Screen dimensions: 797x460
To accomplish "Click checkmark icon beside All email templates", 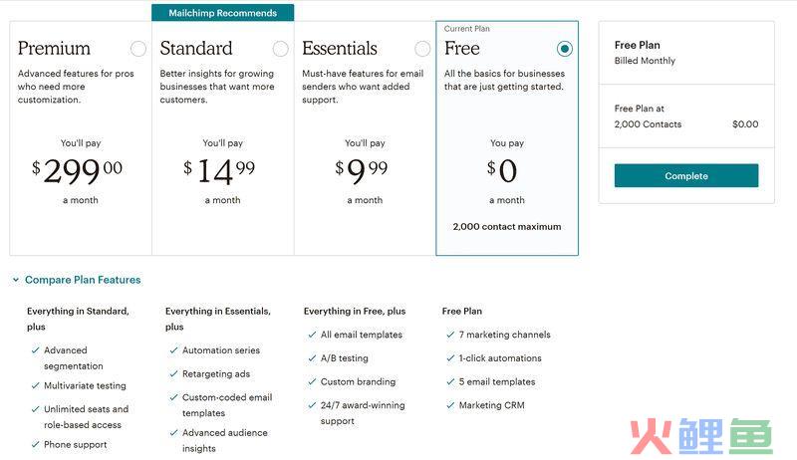I will (x=312, y=335).
